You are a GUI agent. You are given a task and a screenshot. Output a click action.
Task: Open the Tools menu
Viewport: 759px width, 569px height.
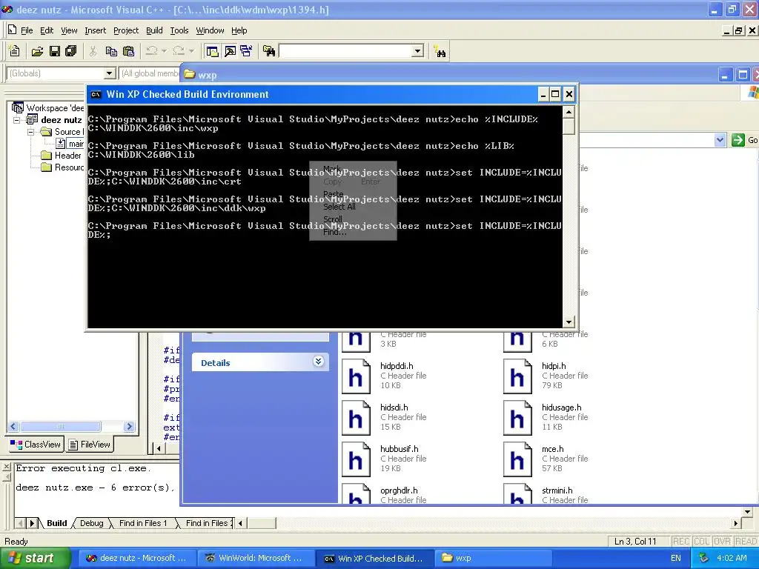(x=179, y=30)
